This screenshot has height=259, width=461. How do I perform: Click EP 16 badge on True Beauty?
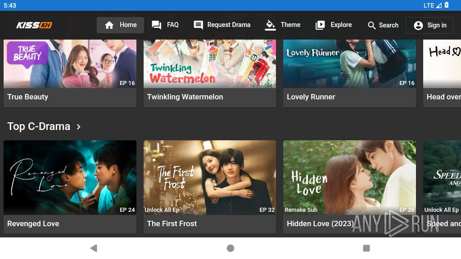[127, 83]
